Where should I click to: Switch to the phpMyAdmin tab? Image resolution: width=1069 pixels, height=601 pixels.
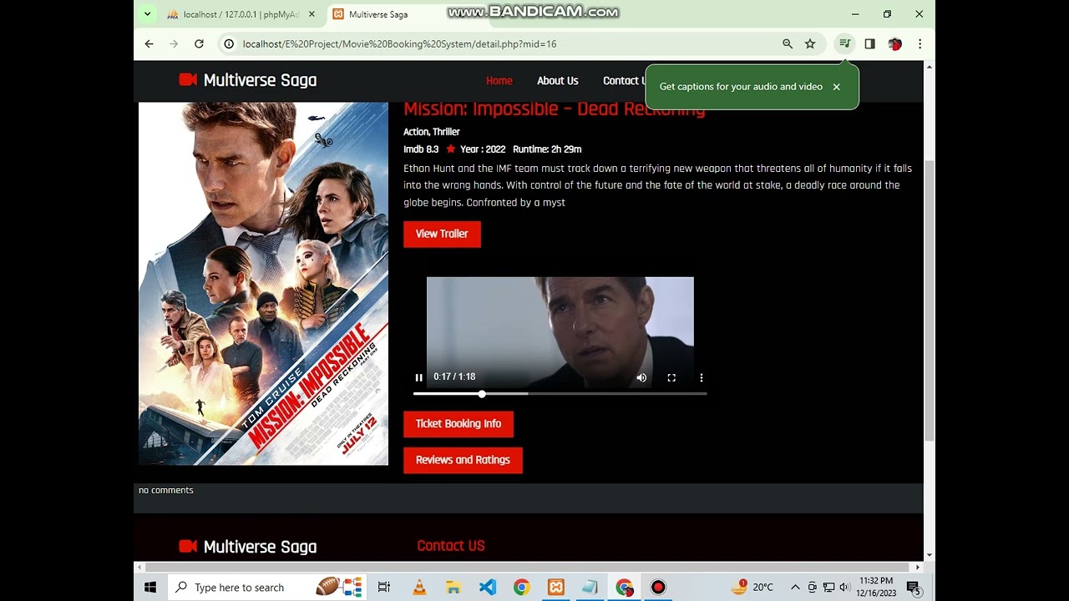click(x=233, y=14)
